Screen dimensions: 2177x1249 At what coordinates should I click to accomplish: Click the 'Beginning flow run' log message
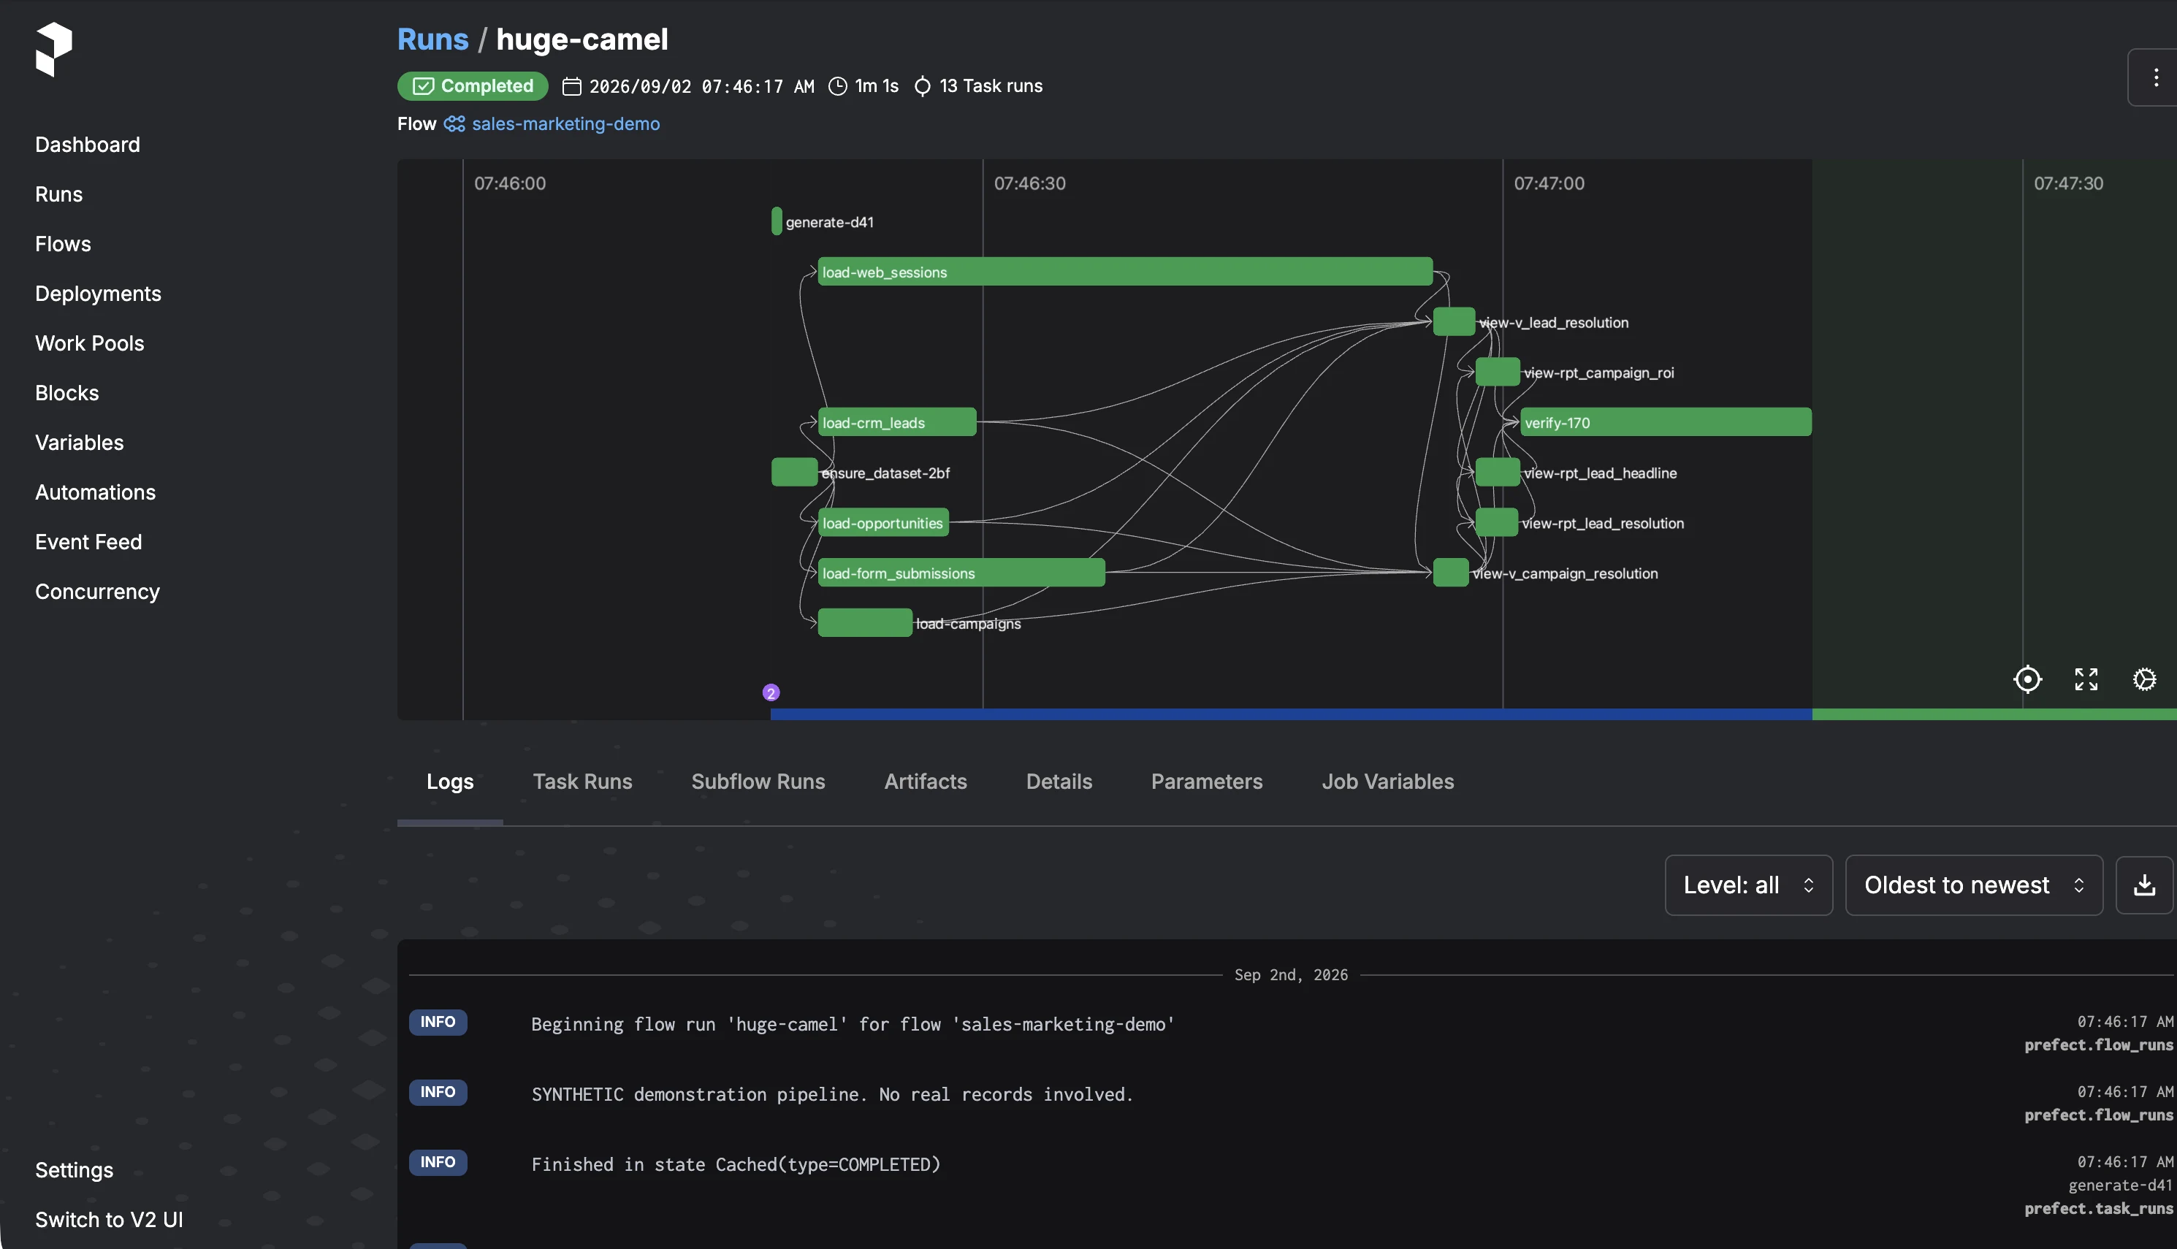coord(853,1024)
